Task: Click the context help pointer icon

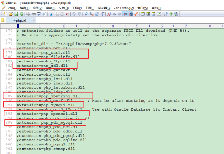Action: click(165, 14)
